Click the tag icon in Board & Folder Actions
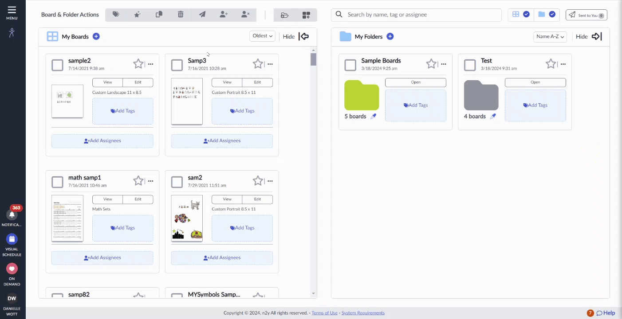The height and width of the screenshot is (319, 622). pyautogui.click(x=116, y=15)
